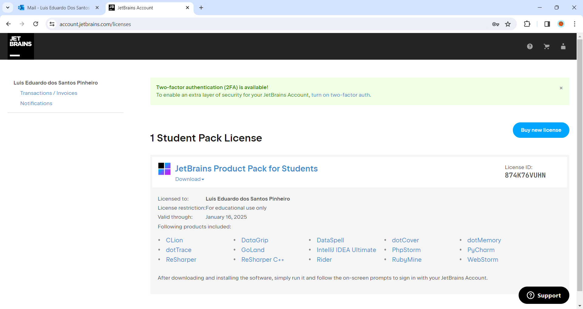Screen dimensions: 583x309
Task: Open the GoLand product link
Action: [x=253, y=250]
